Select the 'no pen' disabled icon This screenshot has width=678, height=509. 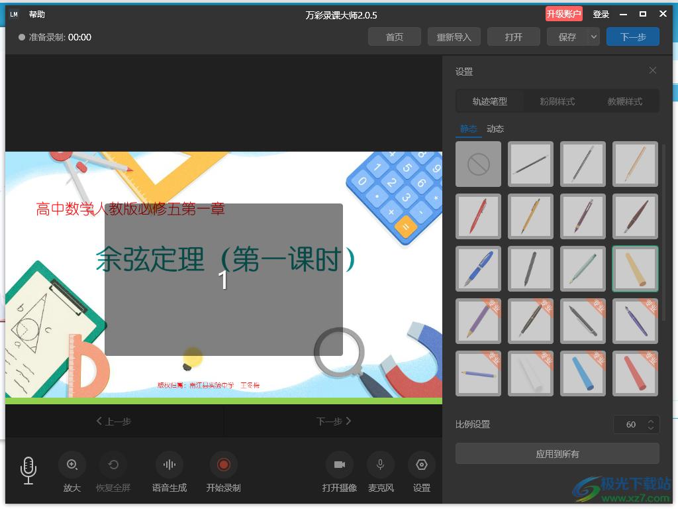point(479,164)
